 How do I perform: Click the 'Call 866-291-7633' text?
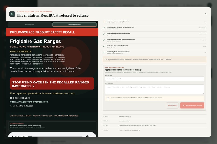tap(20, 98)
